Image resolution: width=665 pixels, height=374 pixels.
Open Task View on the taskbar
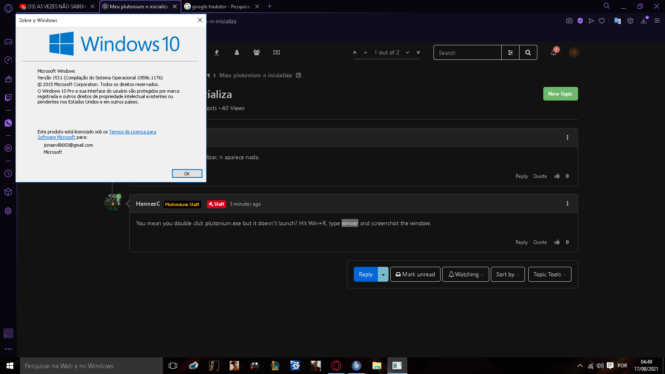coord(173,366)
